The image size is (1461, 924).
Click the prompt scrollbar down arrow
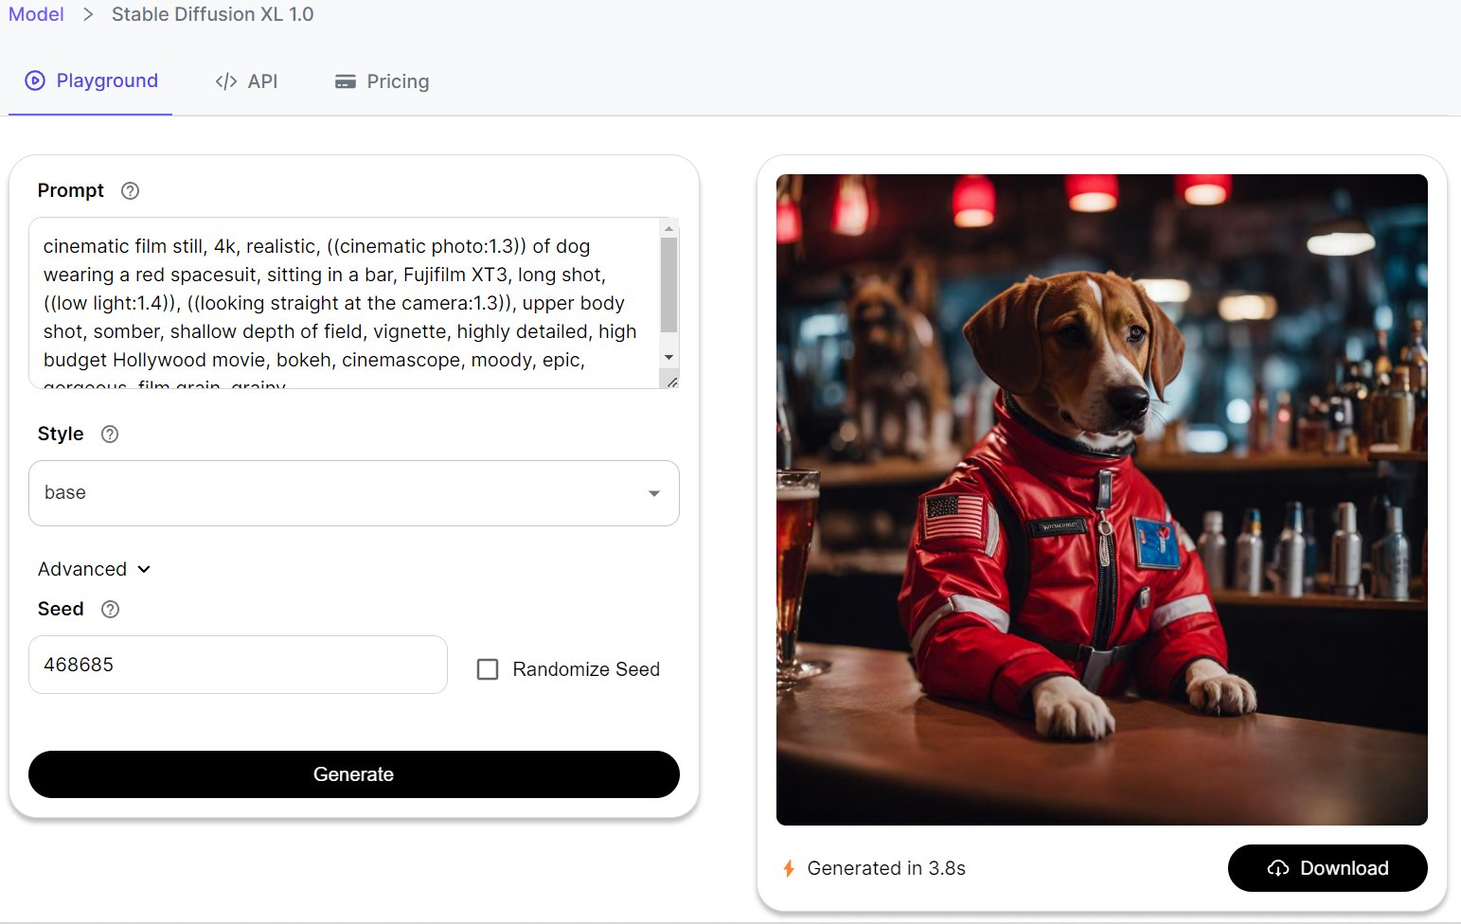point(669,358)
